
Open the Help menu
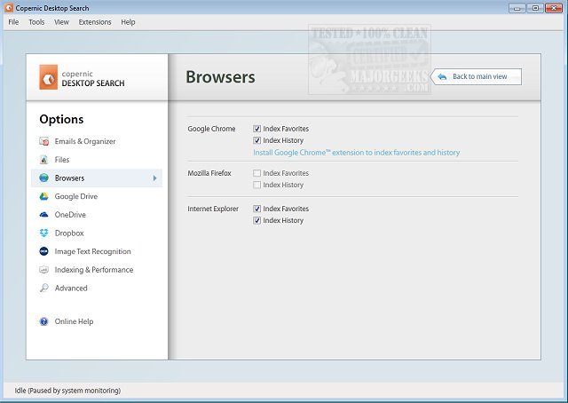point(128,22)
